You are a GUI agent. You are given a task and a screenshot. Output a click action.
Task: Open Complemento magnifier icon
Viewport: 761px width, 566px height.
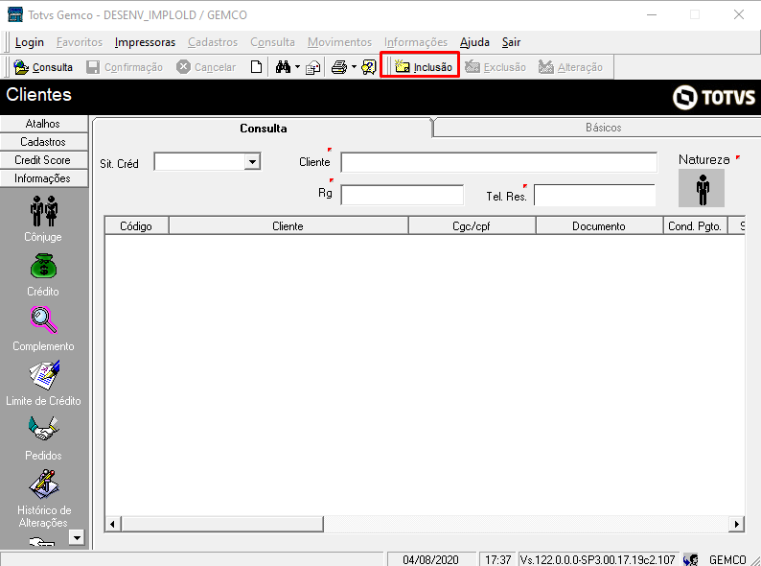click(x=44, y=319)
